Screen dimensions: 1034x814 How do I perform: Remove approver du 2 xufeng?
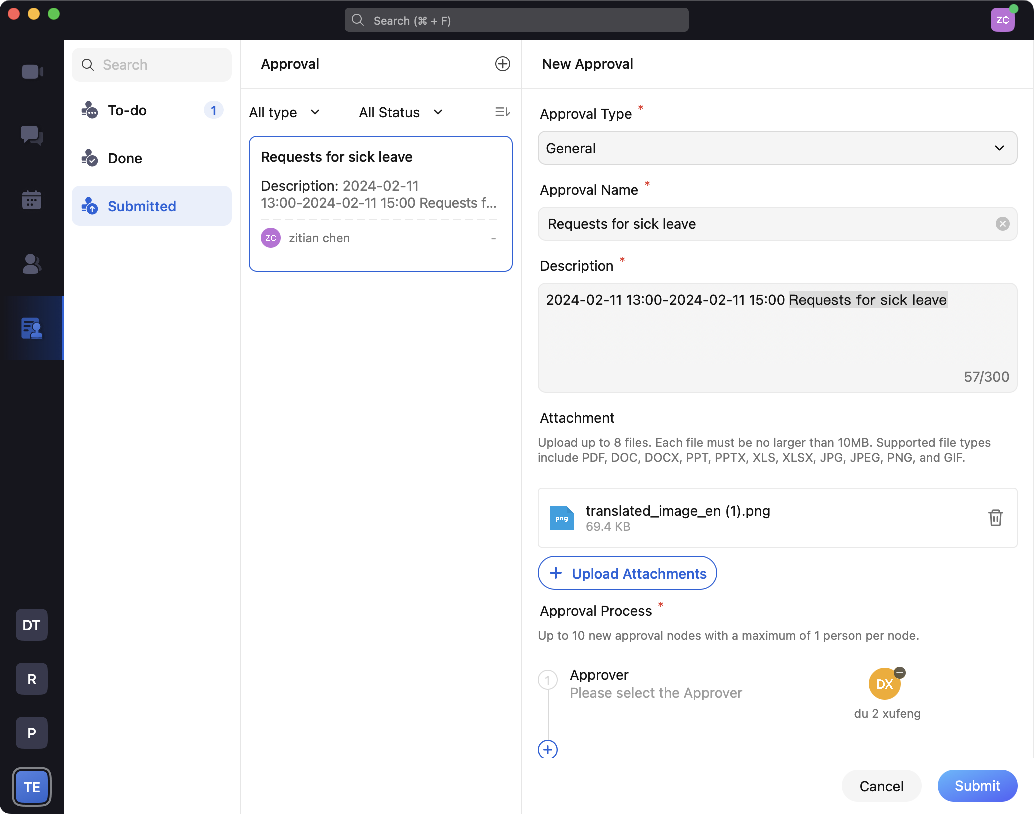click(900, 673)
